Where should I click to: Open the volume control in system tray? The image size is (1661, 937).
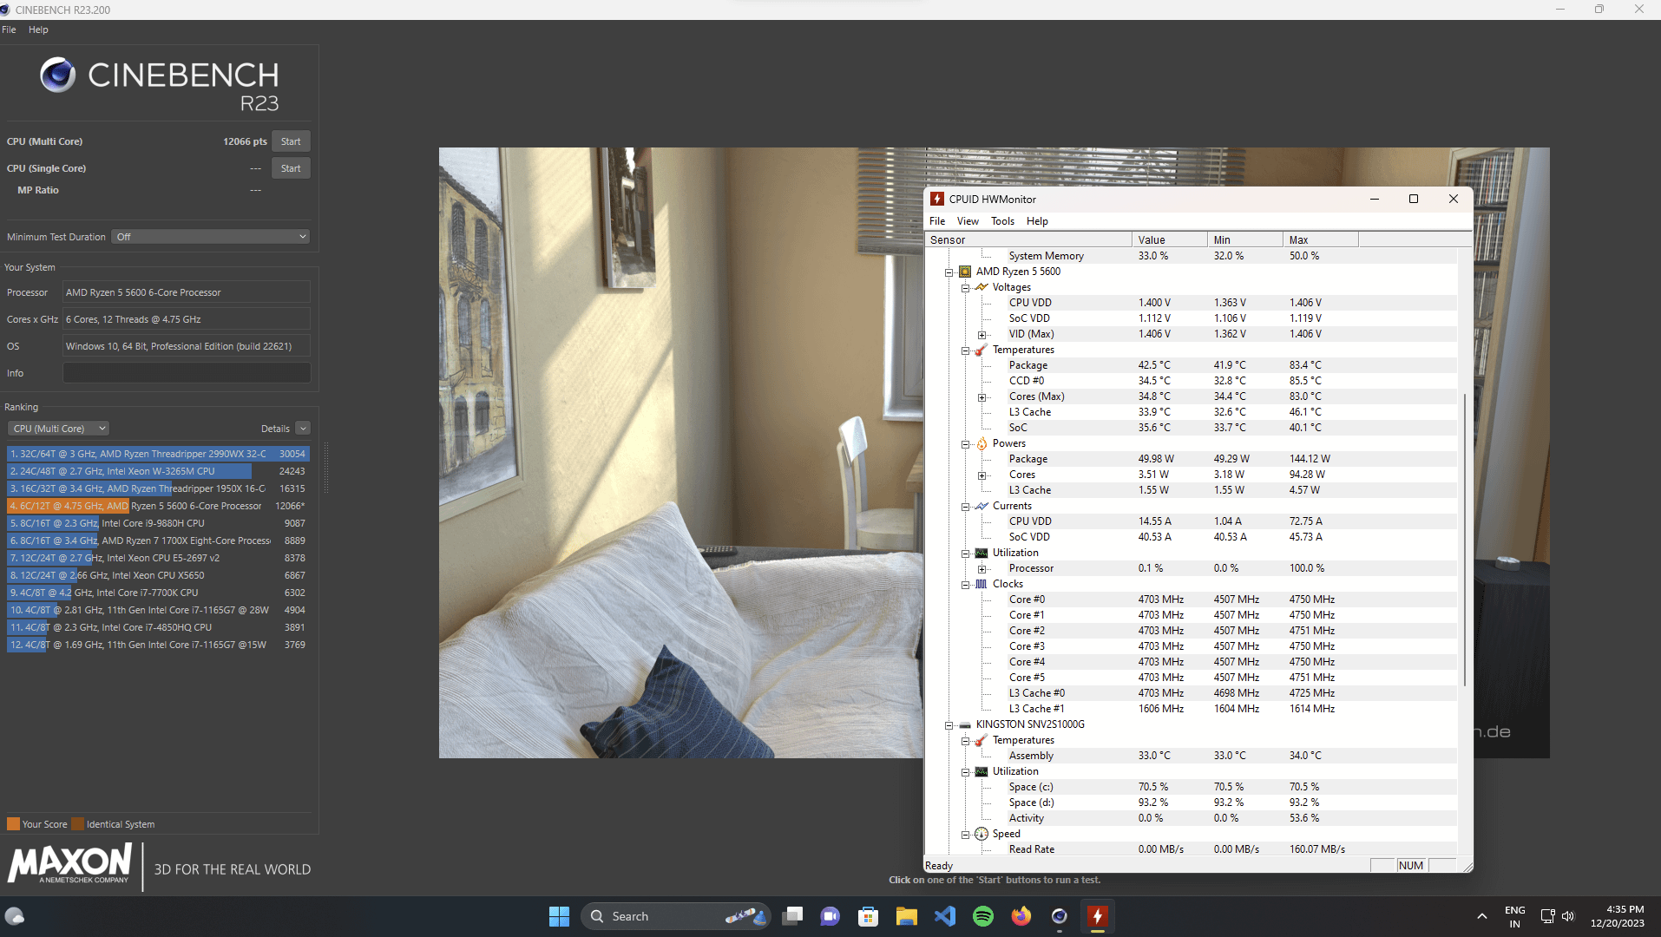[1568, 916]
